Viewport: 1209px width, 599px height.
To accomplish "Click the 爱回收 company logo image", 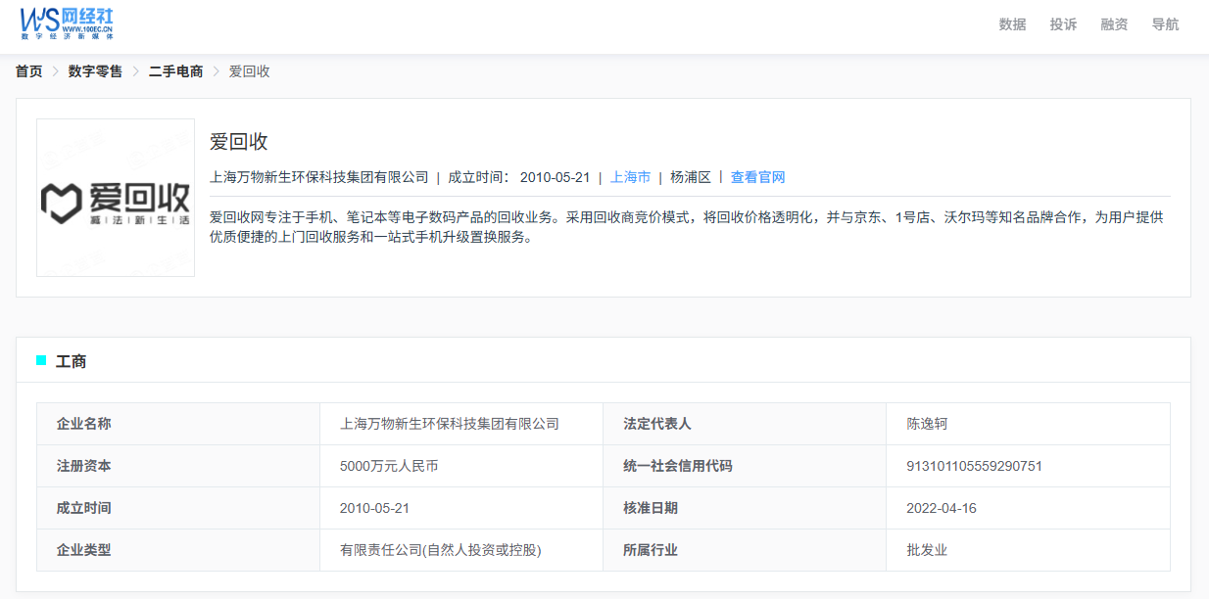I will click(116, 198).
